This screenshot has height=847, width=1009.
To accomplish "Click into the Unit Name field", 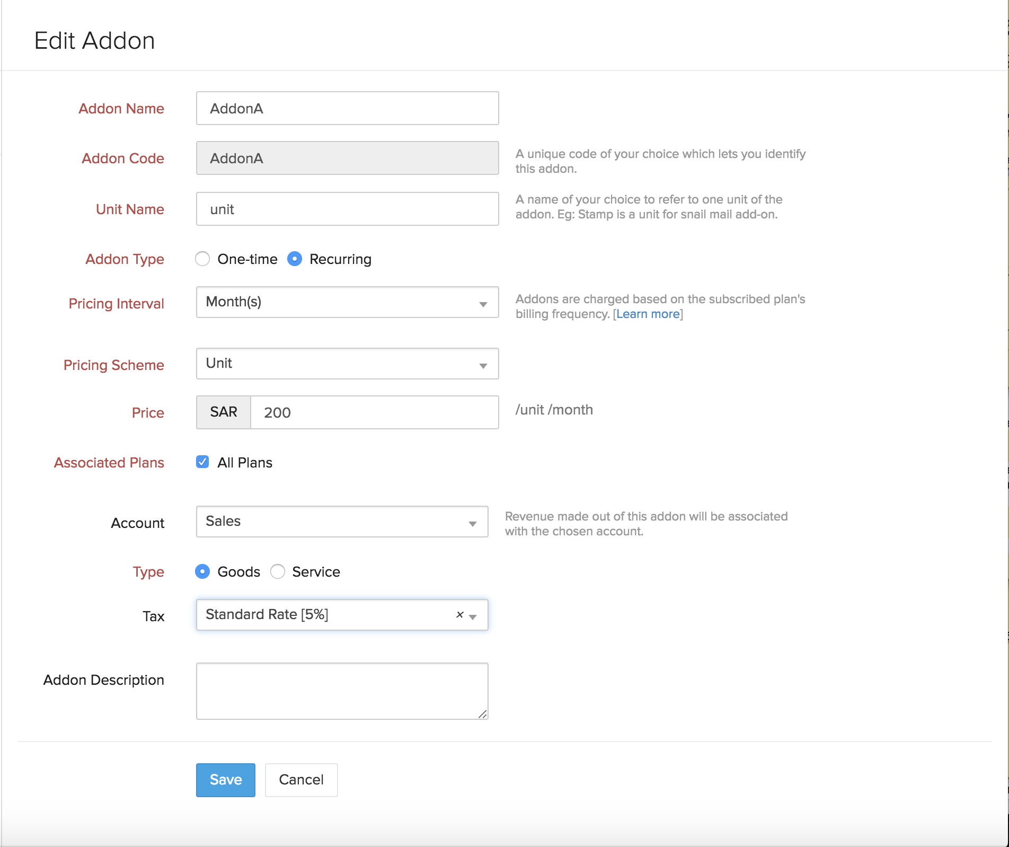I will [347, 209].
